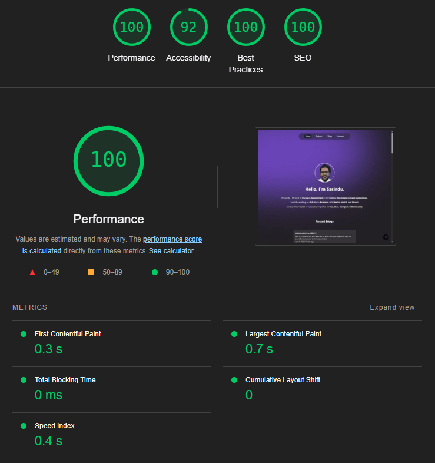Click the '0.4 s' Speed Index value
435x463 pixels.
click(48, 441)
